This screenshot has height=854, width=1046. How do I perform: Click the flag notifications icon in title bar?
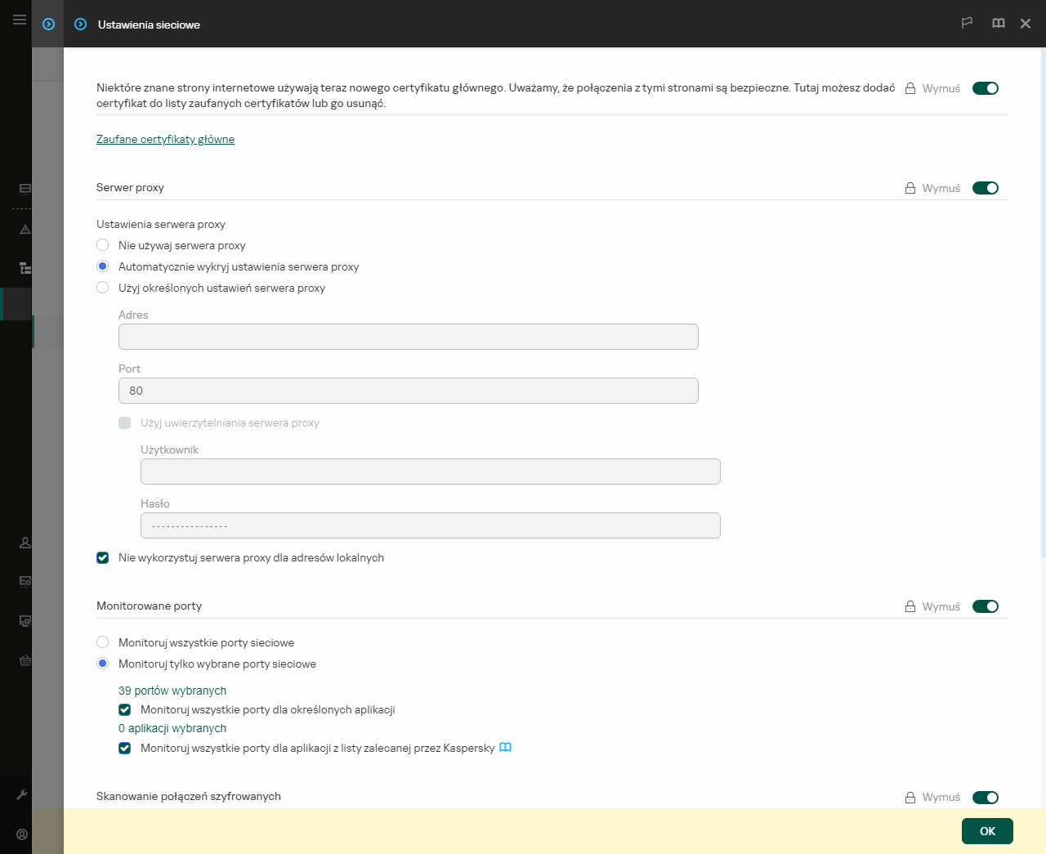pyautogui.click(x=967, y=24)
